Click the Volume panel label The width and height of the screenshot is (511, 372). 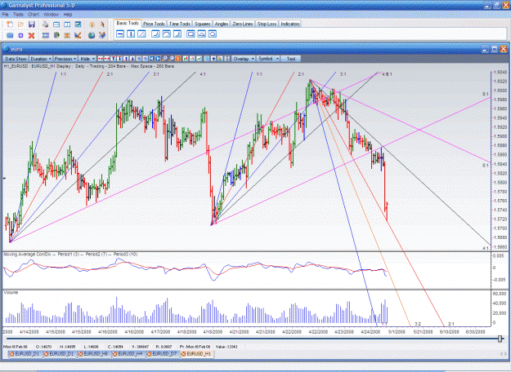pos(11,292)
